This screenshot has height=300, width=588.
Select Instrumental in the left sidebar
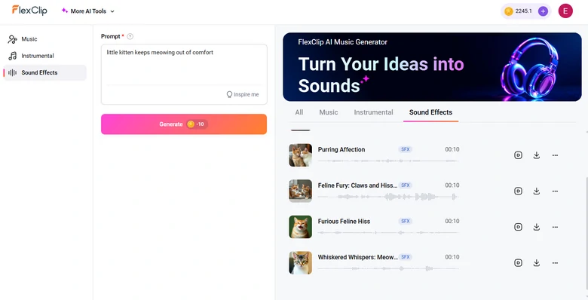click(x=44, y=56)
